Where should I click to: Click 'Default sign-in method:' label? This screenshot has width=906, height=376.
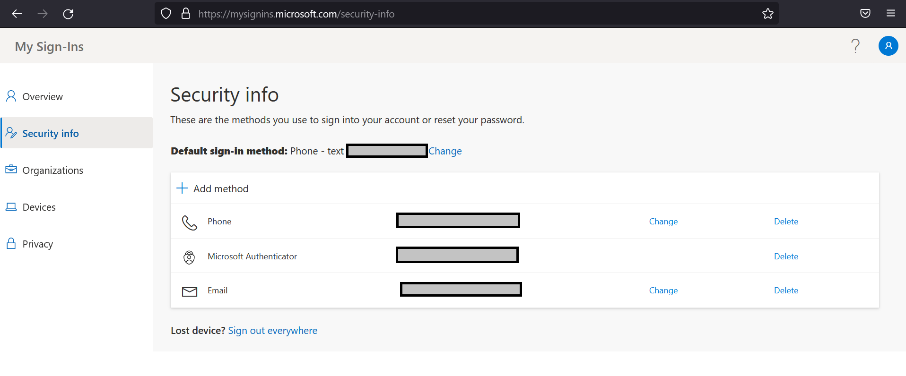tap(229, 151)
